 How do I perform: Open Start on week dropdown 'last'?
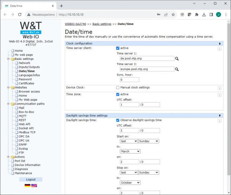[x=129, y=141]
